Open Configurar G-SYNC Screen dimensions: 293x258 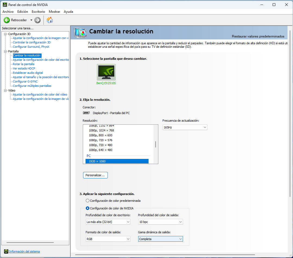pos(25,81)
